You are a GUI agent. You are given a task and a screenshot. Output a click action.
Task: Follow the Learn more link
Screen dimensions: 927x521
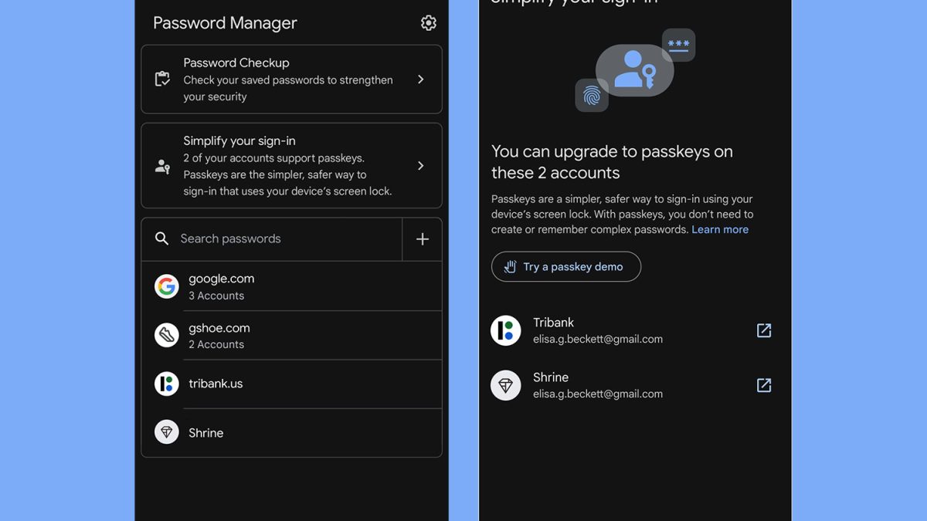pyautogui.click(x=719, y=230)
